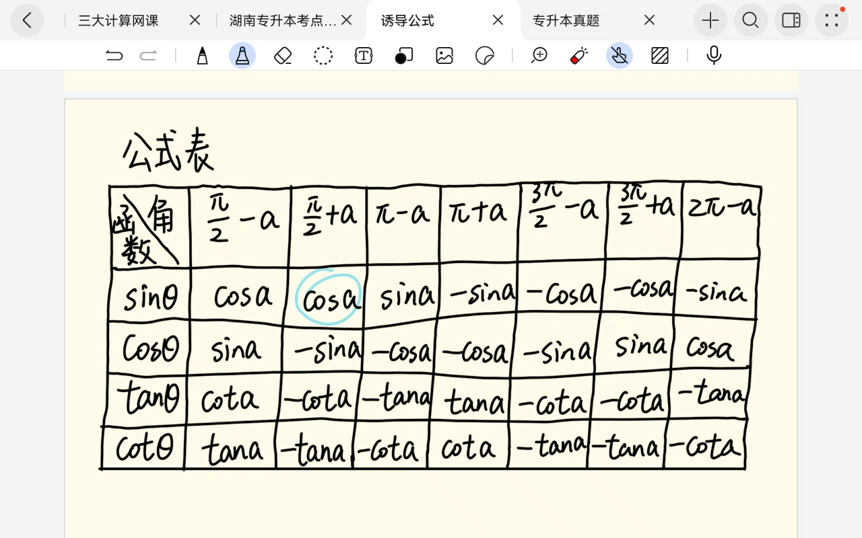862x538 pixels.
Task: Click the 'cosθ' row header cell
Action: point(151,348)
